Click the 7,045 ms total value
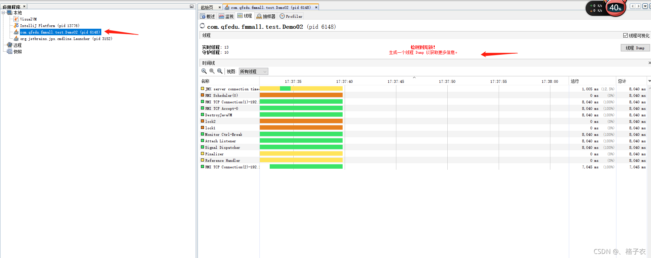This screenshot has width=651, height=258. 637,167
